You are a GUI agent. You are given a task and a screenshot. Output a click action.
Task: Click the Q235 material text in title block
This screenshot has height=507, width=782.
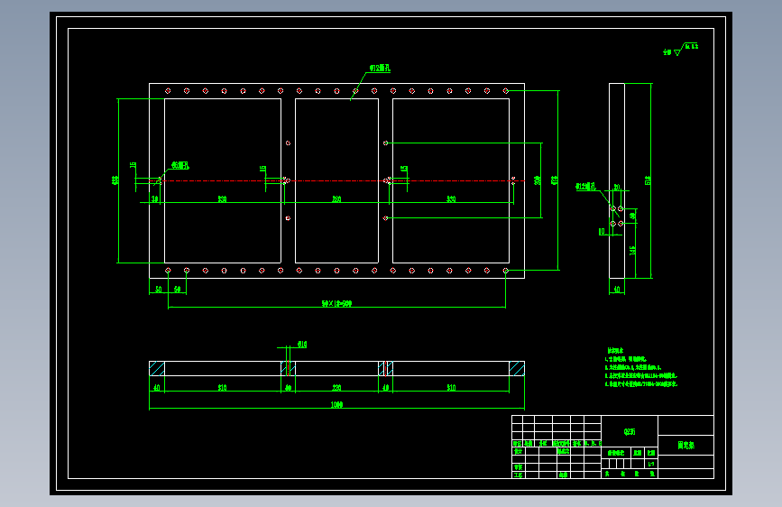pyautogui.click(x=630, y=431)
